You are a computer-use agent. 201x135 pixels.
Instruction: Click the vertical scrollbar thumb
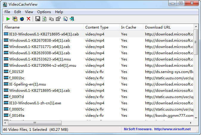click(x=196, y=42)
